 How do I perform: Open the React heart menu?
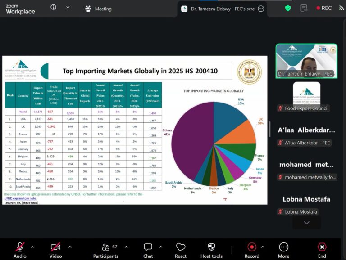coord(181,251)
